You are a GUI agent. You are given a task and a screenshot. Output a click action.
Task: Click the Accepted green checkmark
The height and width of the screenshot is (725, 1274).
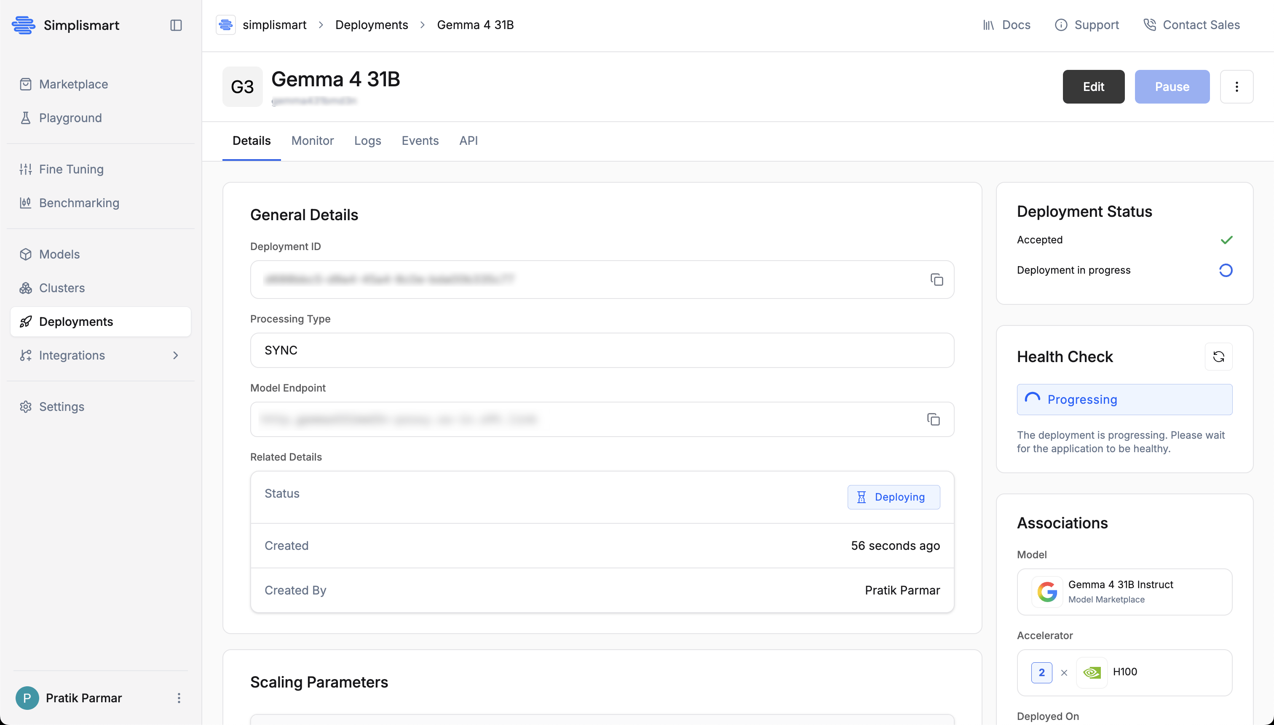coord(1226,240)
